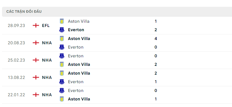Screen dimensions: 232x107
Task: Click Aston Villa crest in 20.08.23 match
Action: [62, 39]
